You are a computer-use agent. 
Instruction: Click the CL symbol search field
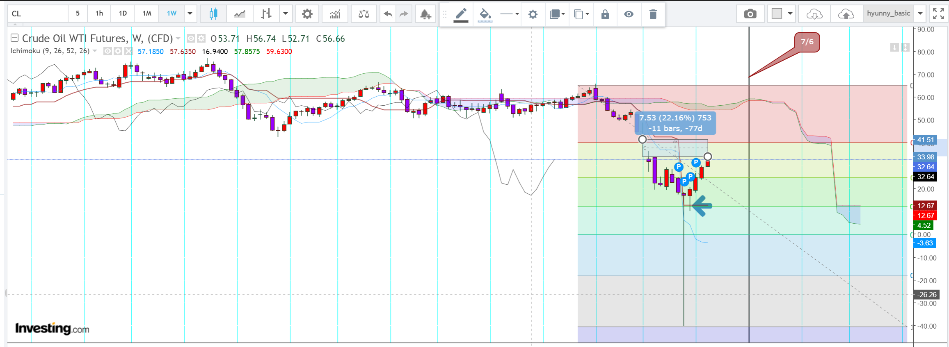38,14
